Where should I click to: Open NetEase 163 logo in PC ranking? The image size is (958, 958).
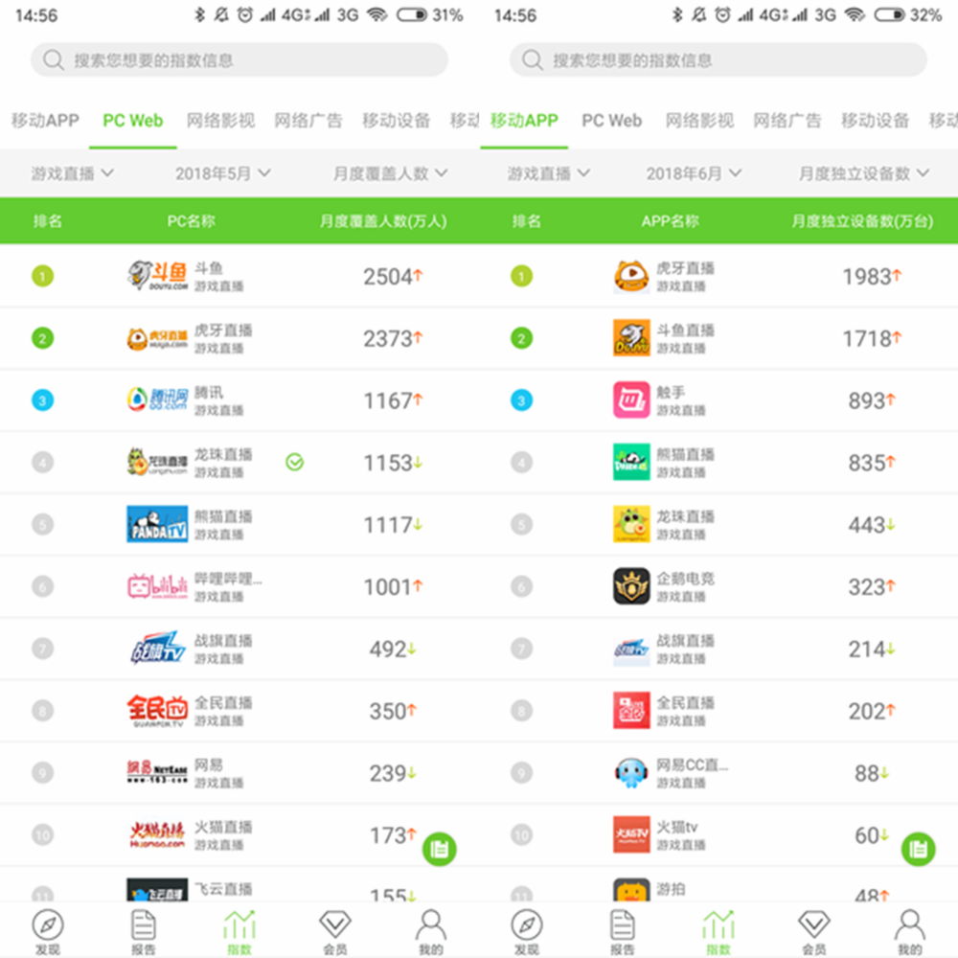click(x=157, y=772)
